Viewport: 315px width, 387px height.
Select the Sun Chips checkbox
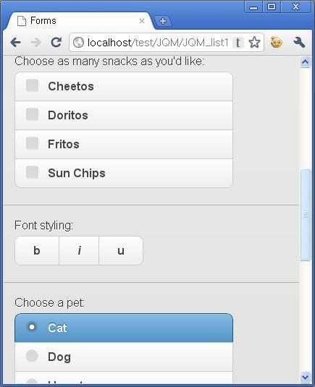[124, 173]
